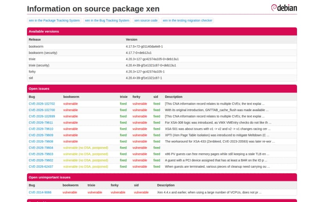Image resolution: width=324 pixels, height=202 pixels.
Task: Open xen in the Package Tracking System
Action: point(54,20)
